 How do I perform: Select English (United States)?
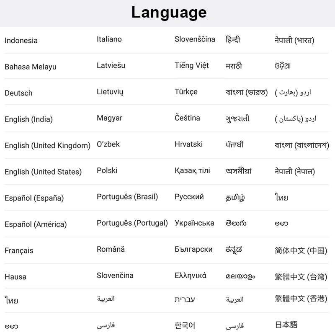[x=43, y=172]
